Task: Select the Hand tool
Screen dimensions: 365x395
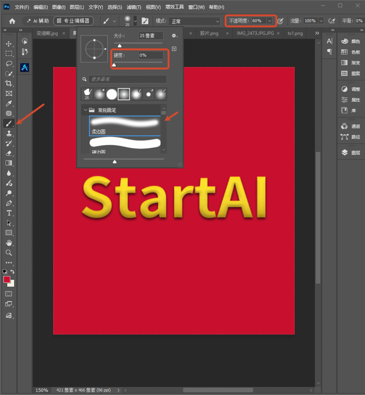Action: [x=9, y=243]
